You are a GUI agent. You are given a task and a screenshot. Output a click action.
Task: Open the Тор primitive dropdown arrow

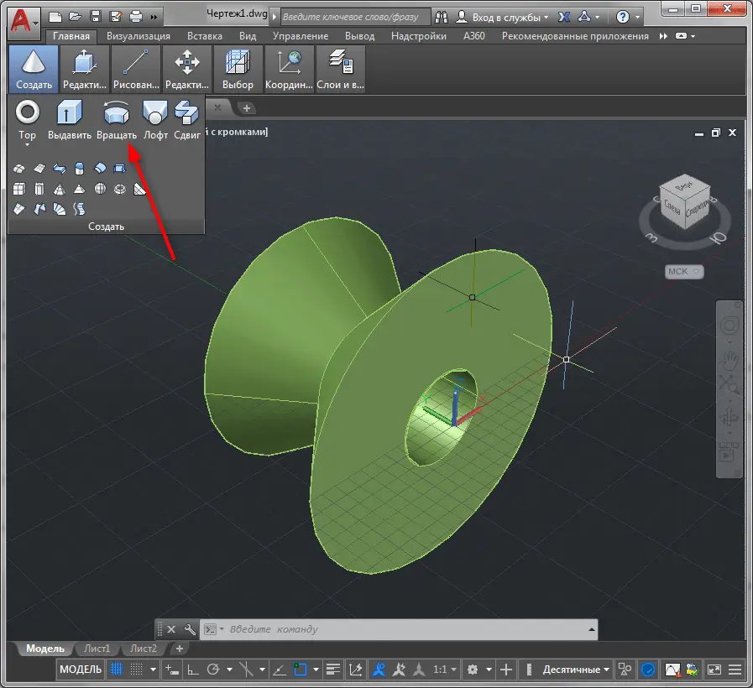[x=28, y=145]
